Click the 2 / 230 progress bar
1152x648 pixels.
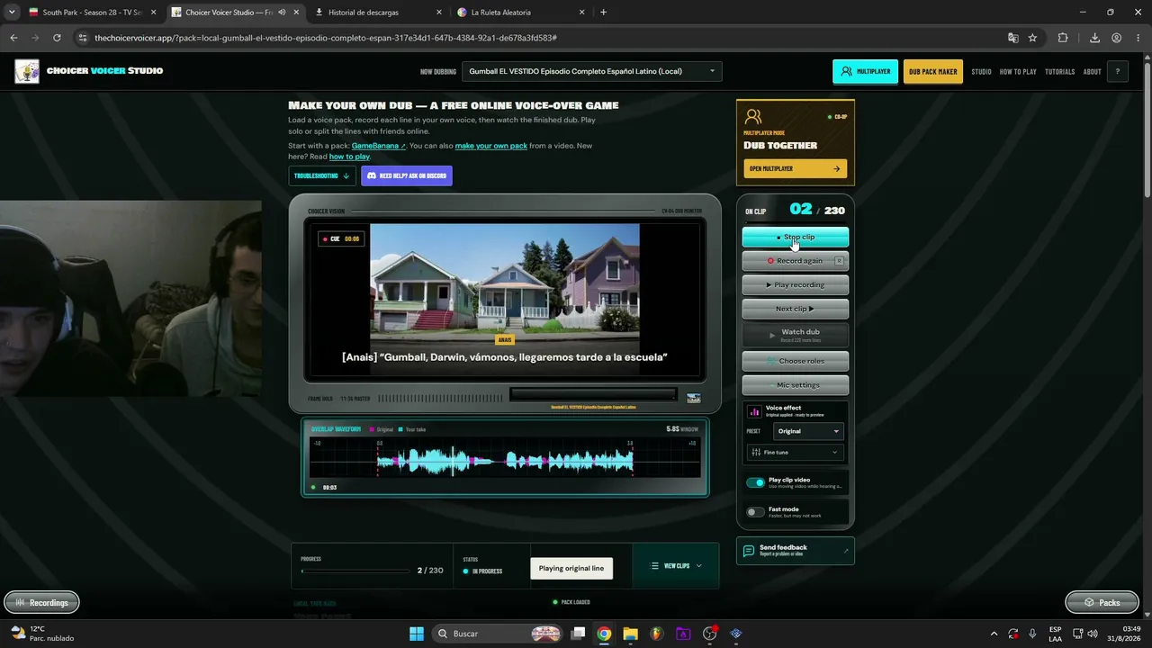pos(355,571)
